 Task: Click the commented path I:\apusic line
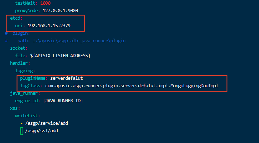65,40
